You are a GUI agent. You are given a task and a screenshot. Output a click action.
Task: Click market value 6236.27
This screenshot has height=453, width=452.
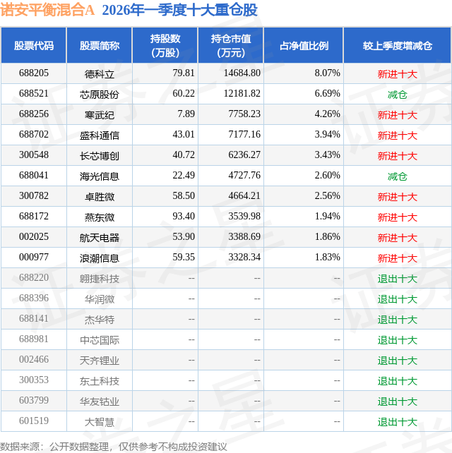[244, 155]
